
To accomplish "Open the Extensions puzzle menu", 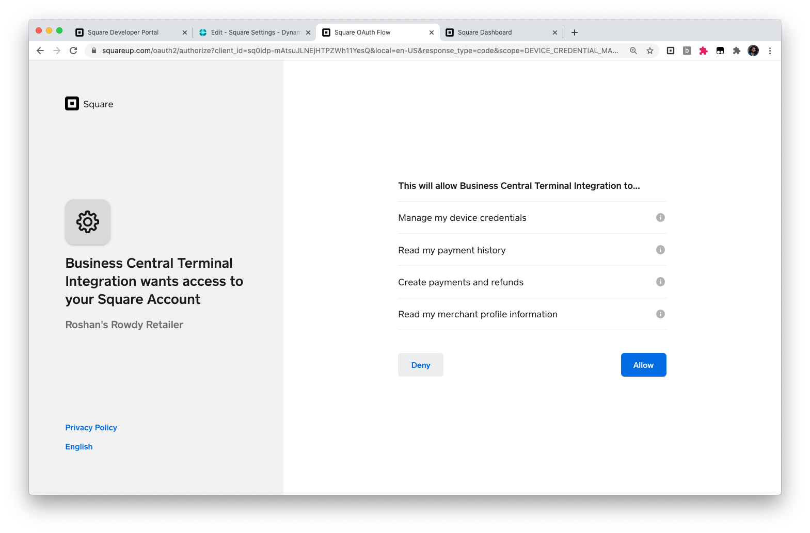I will [737, 51].
